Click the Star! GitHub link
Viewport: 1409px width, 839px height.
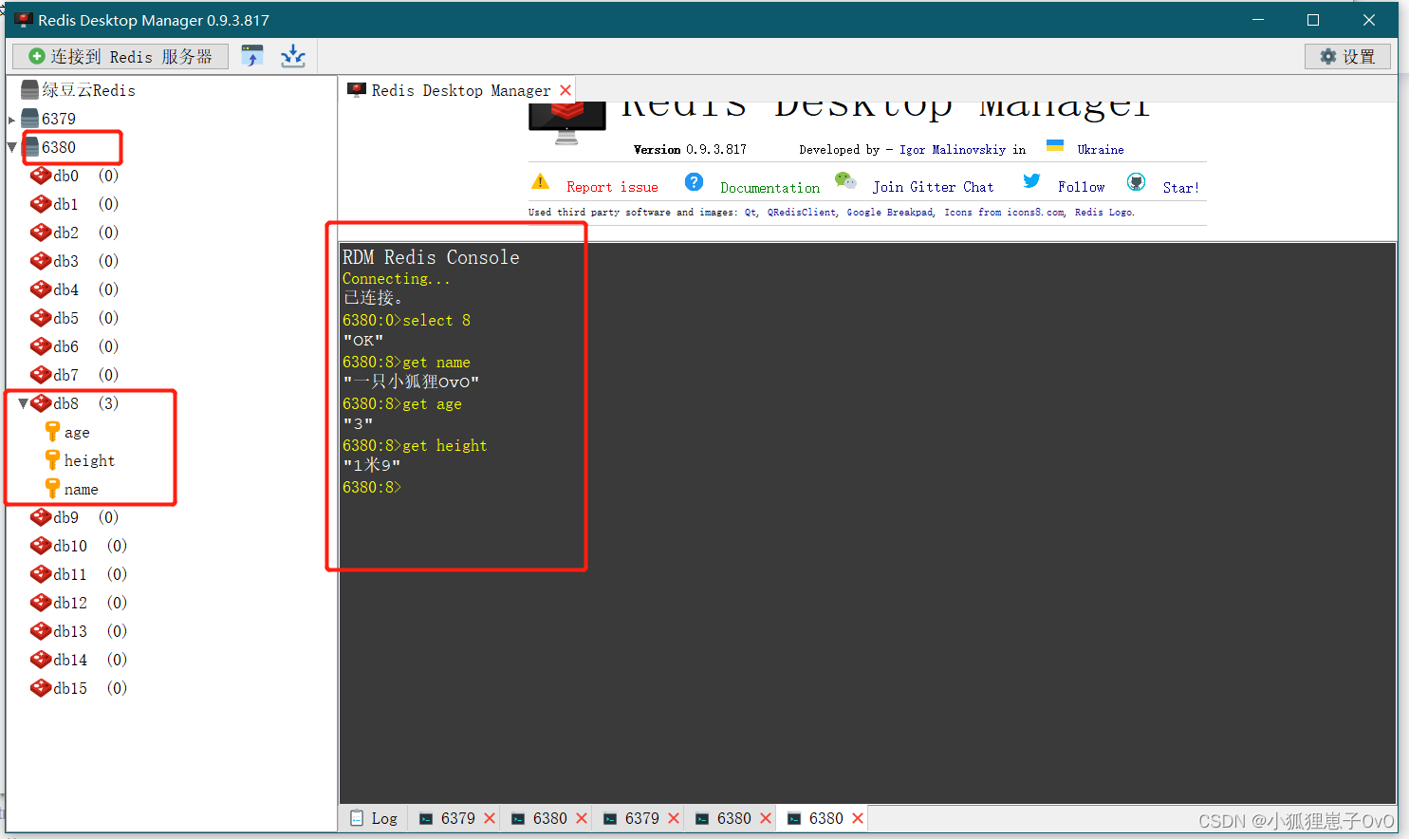[1180, 188]
